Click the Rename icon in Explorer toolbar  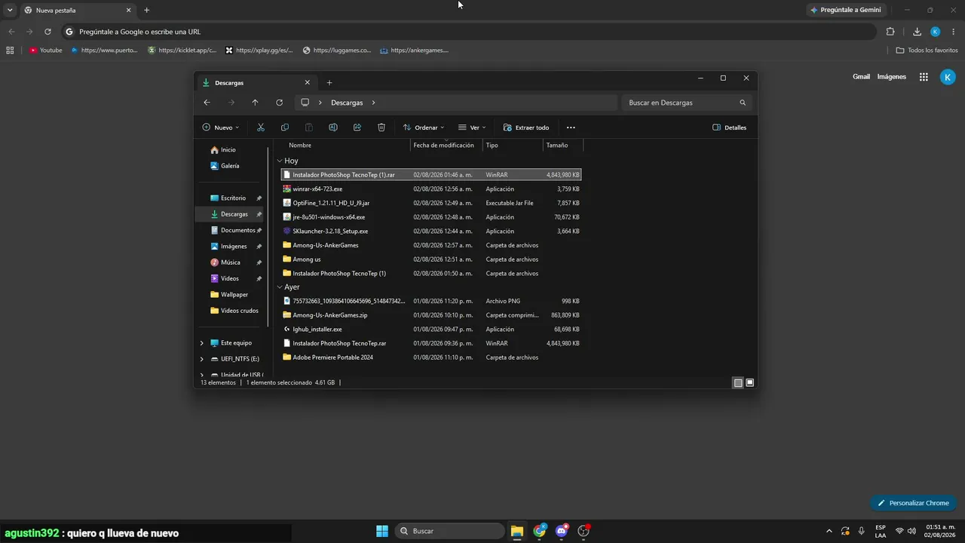point(332,127)
